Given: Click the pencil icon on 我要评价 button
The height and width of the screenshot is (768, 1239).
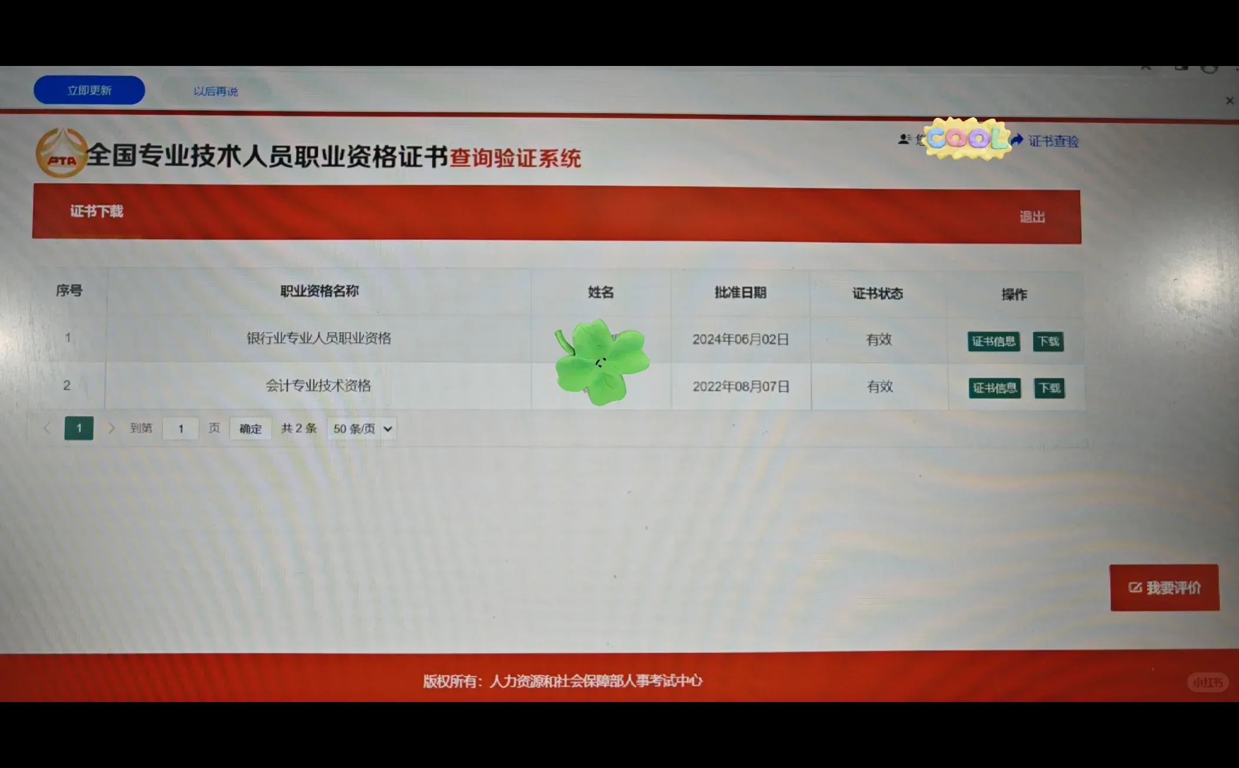Looking at the screenshot, I should 1136,587.
